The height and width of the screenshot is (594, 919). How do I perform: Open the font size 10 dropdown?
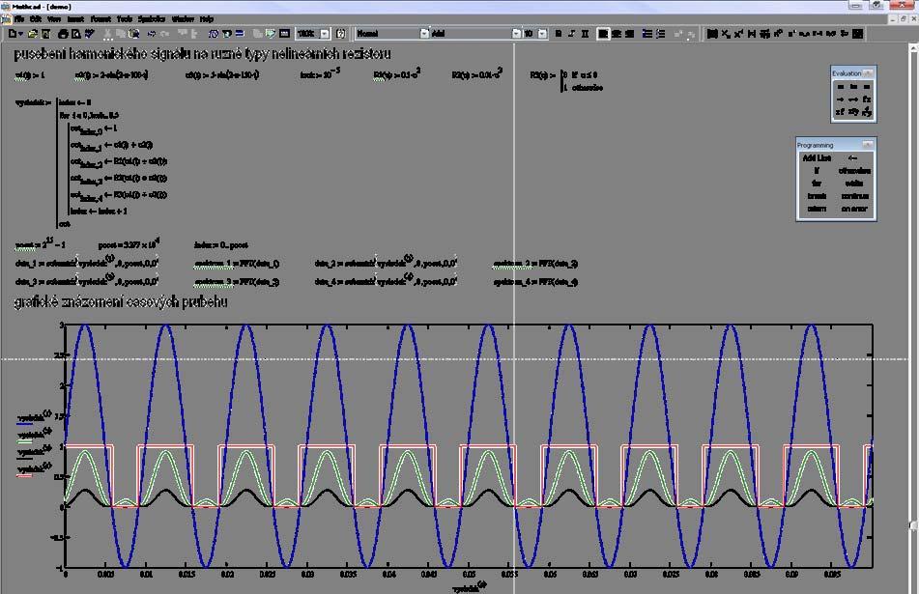tap(543, 34)
